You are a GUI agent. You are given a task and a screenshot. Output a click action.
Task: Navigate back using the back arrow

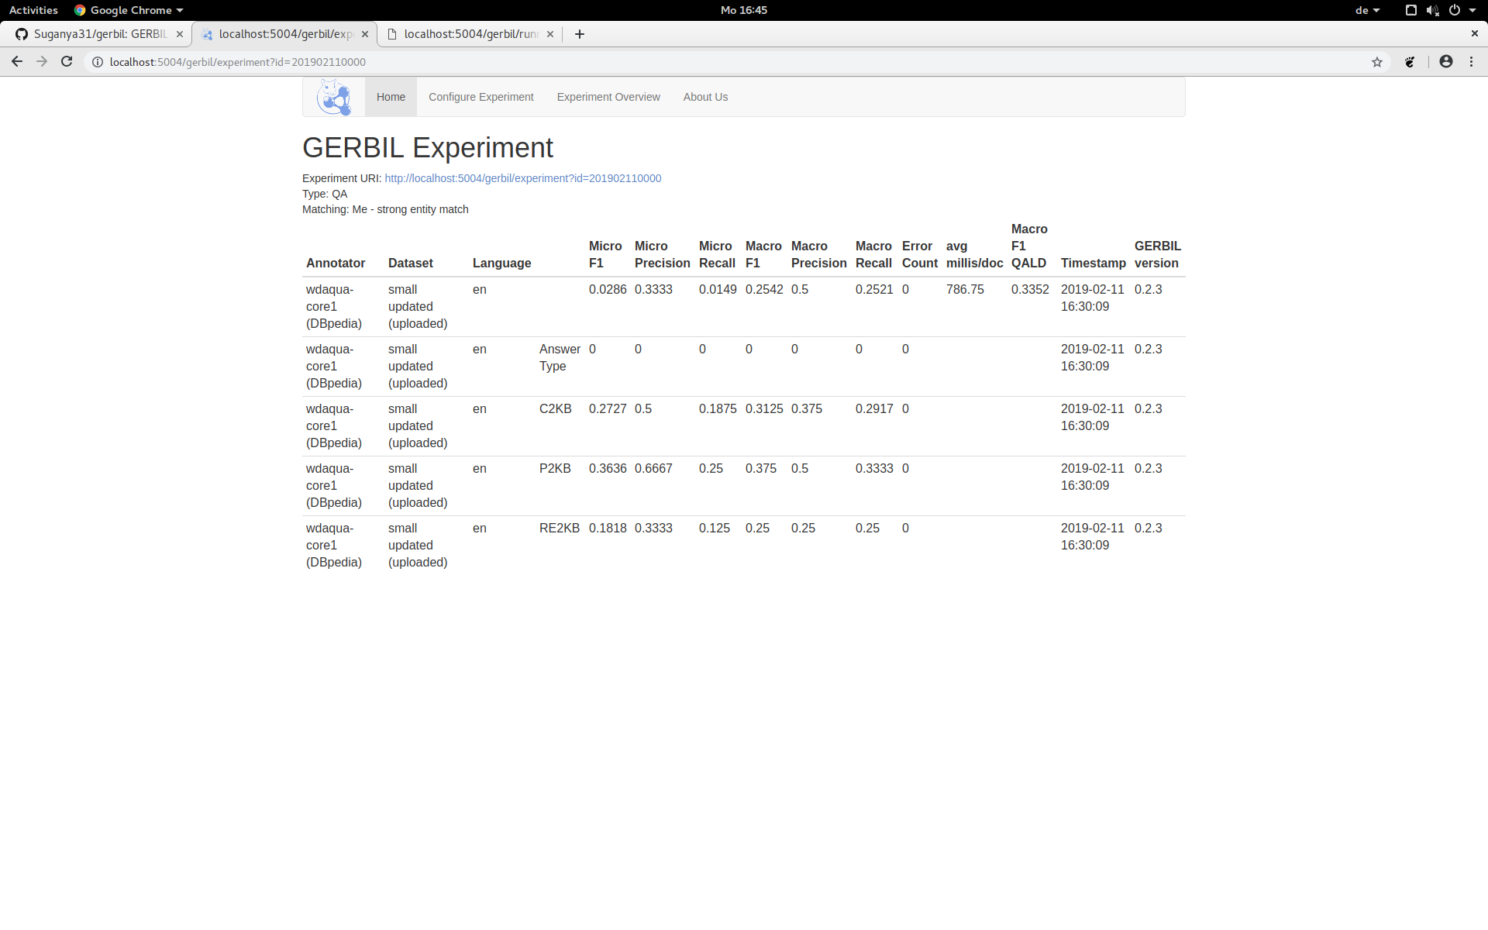point(17,62)
